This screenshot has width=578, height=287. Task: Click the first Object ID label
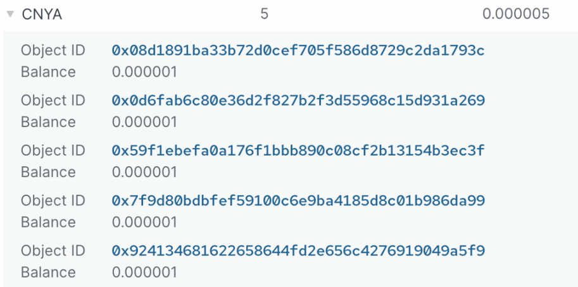(x=53, y=50)
